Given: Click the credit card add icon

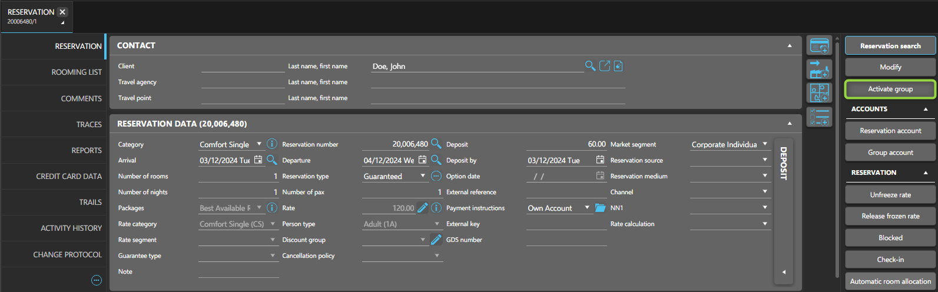Looking at the screenshot, I should click(819, 47).
